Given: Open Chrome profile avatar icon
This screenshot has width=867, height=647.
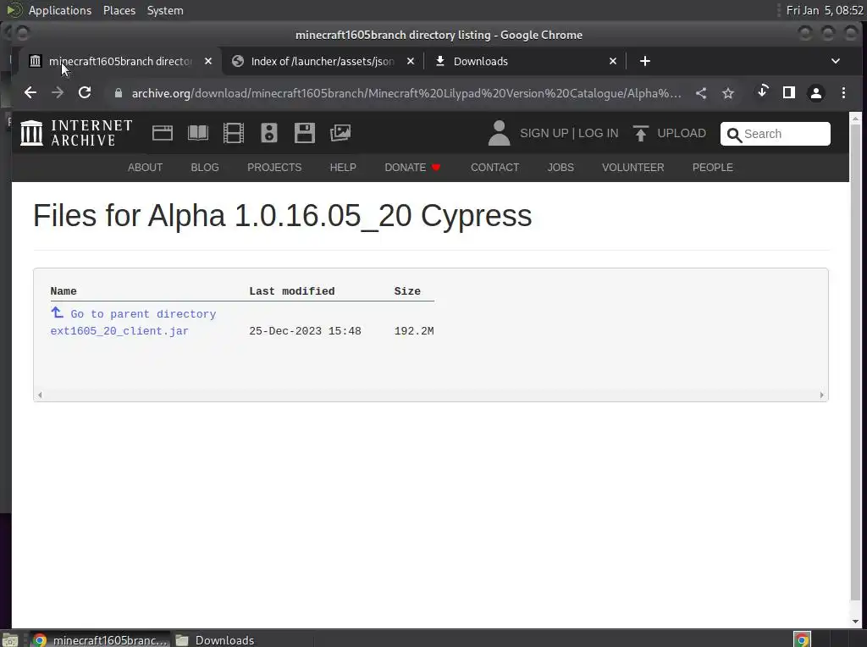Looking at the screenshot, I should (816, 93).
